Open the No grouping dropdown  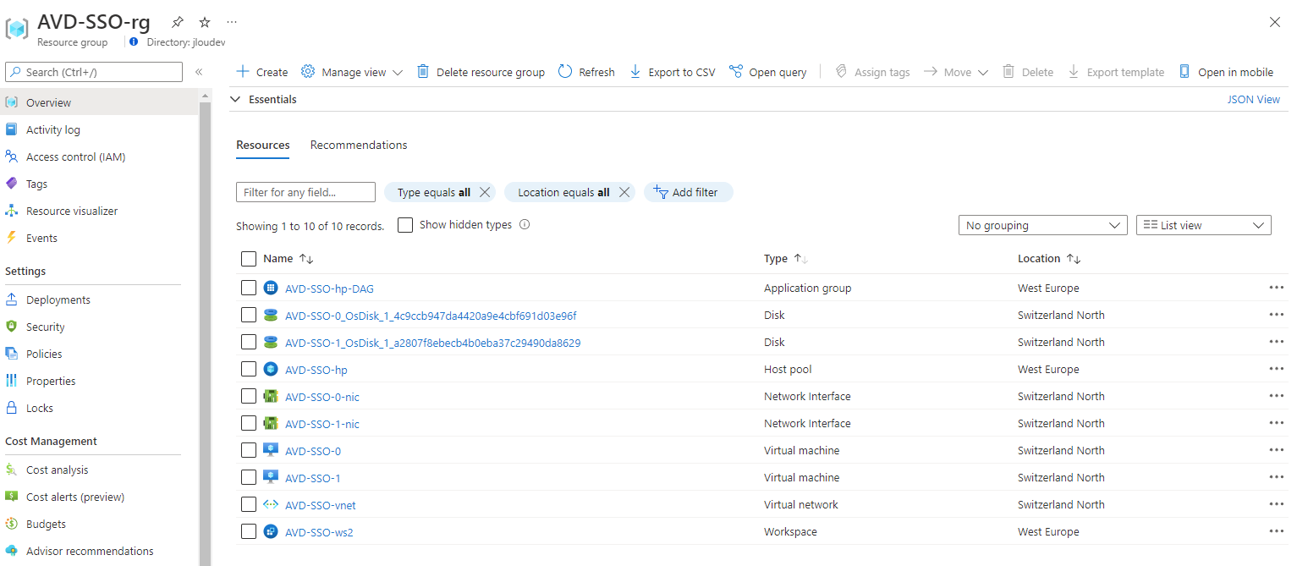1042,225
